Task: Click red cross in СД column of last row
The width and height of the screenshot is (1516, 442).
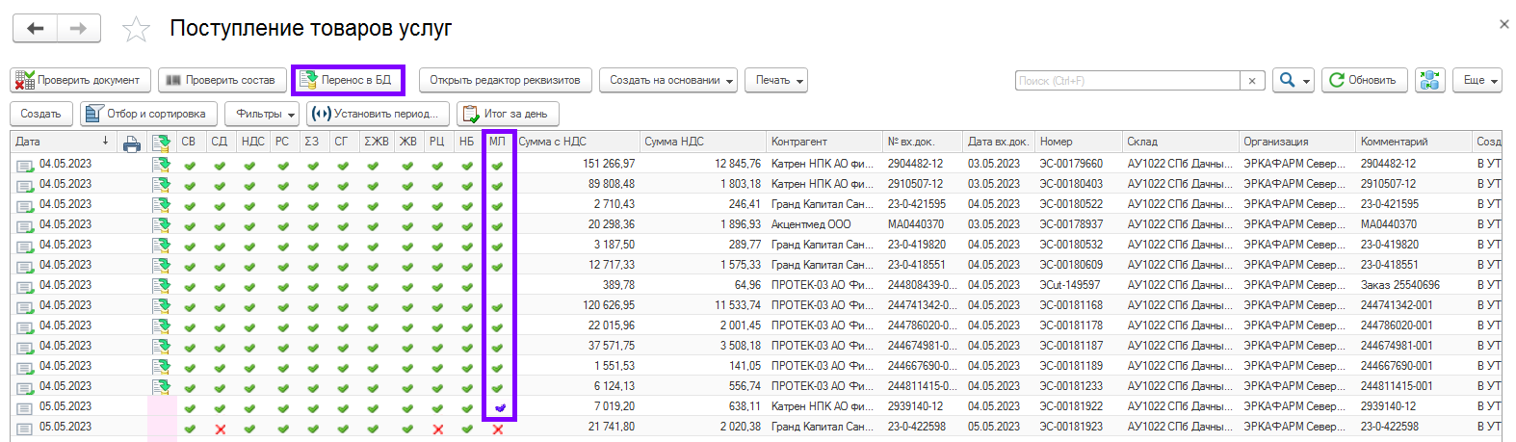Action: tap(220, 429)
